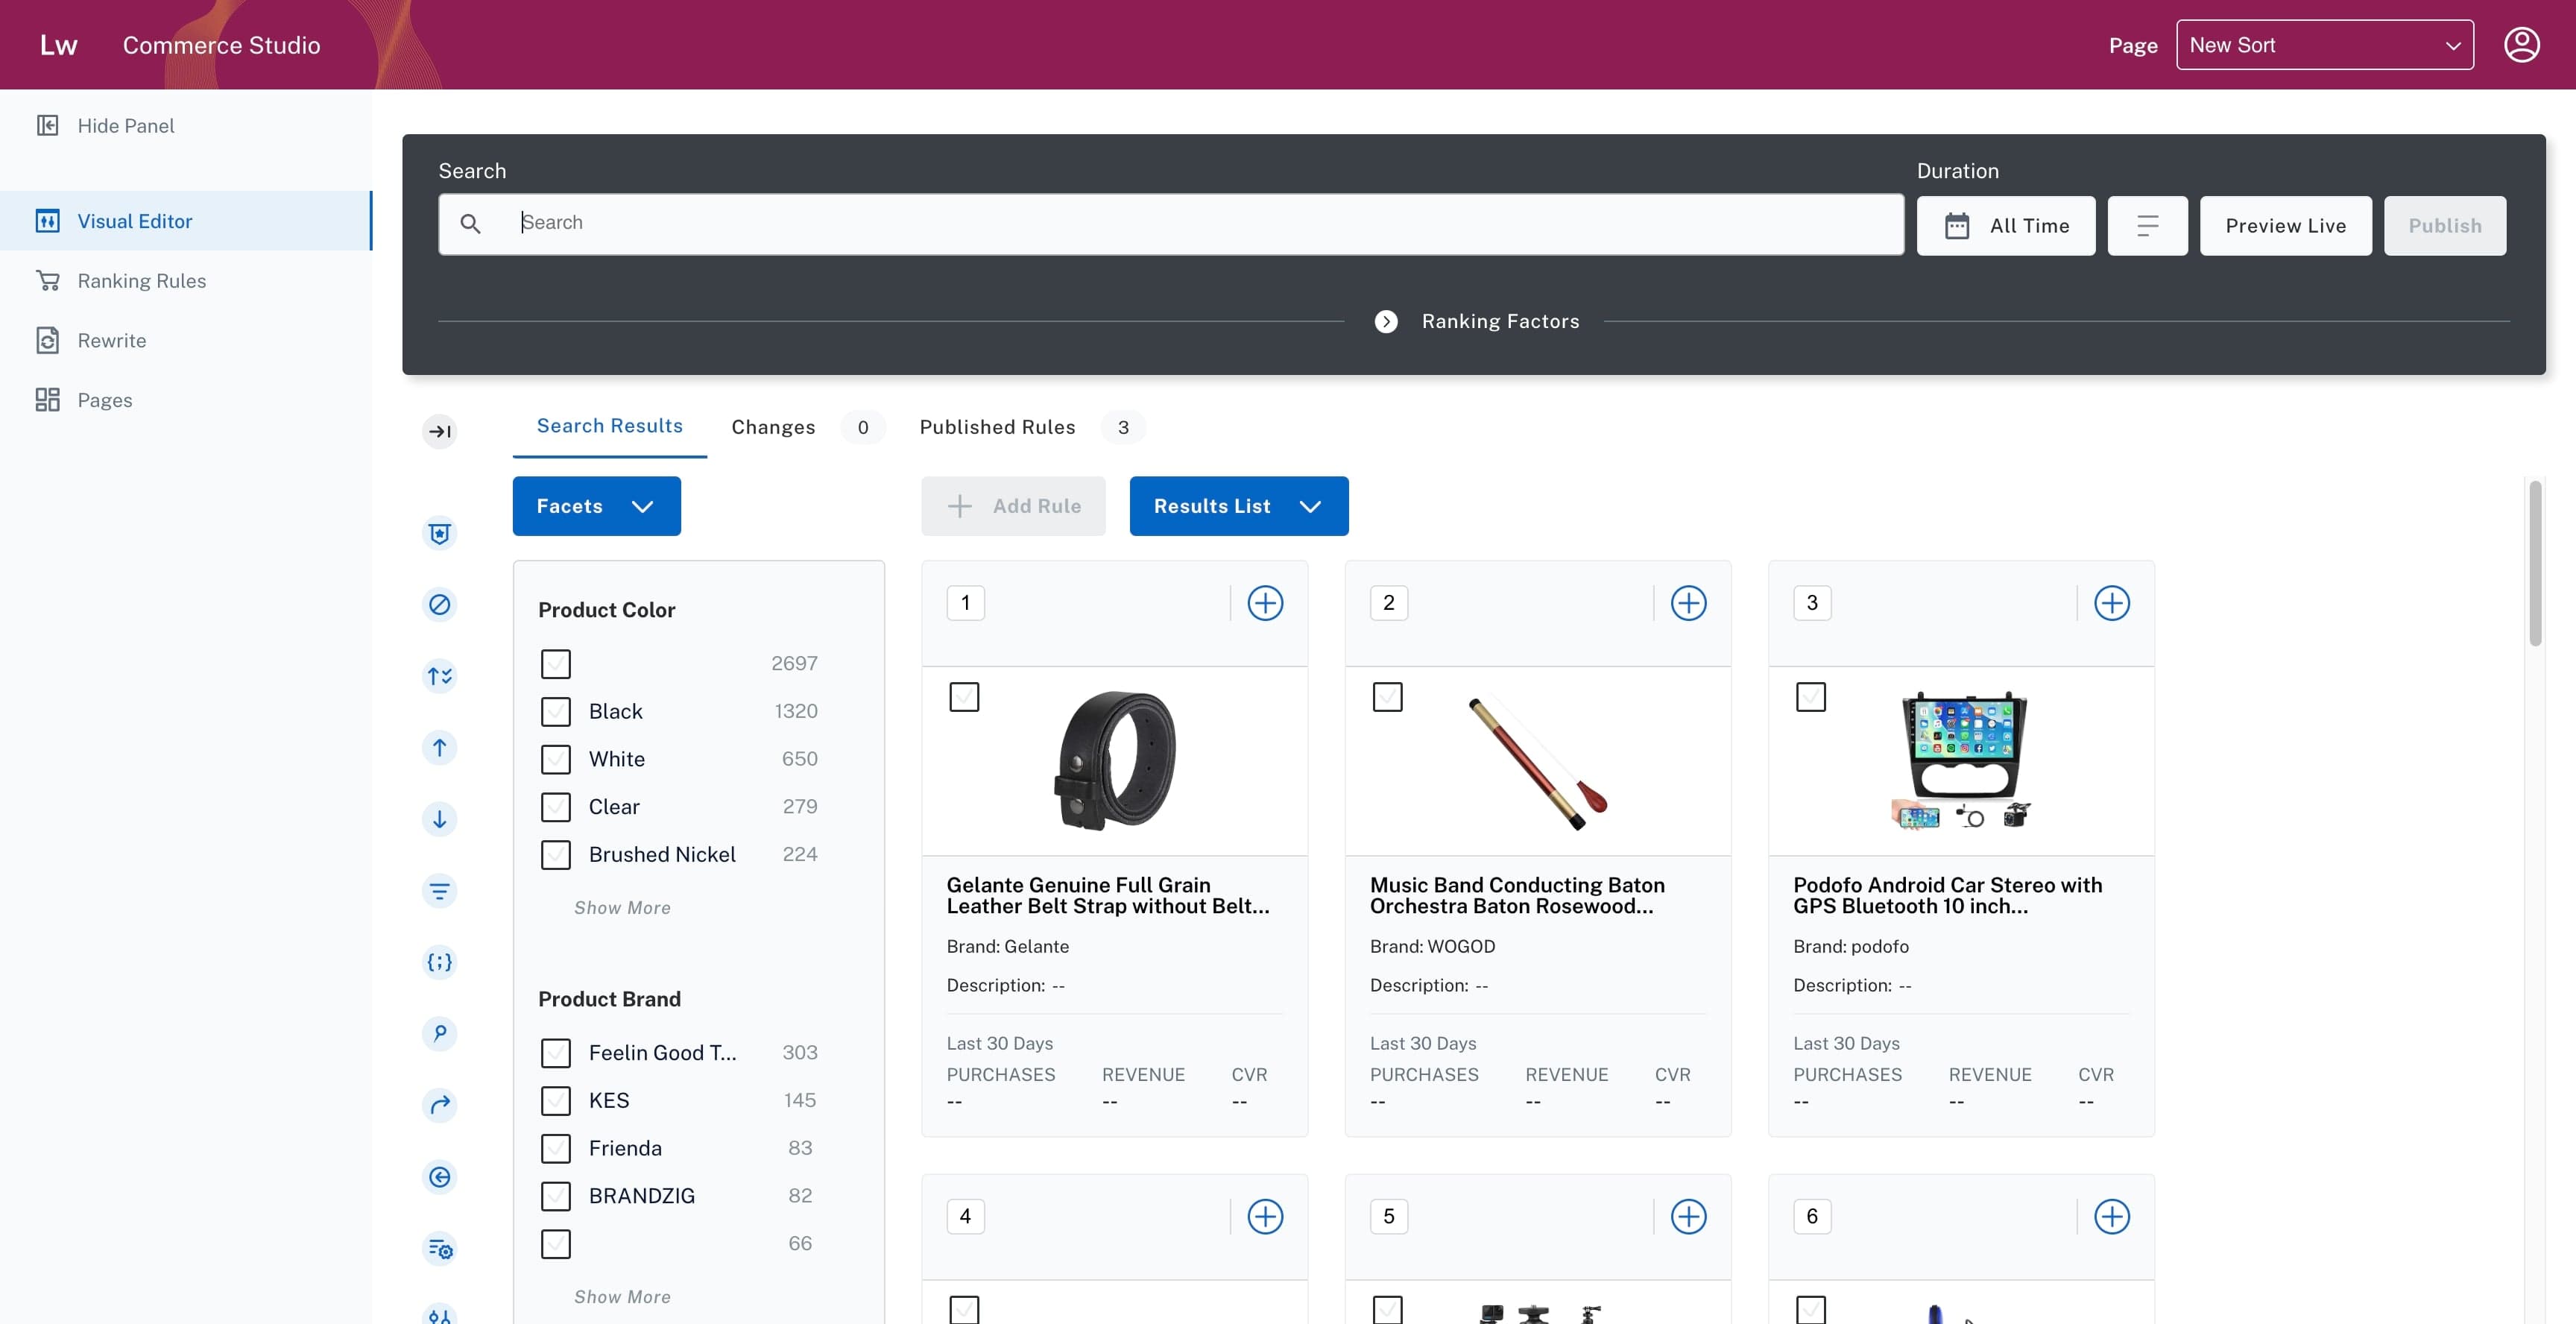Image resolution: width=2576 pixels, height=1324 pixels.
Task: Select the Conducting Baton product checkbox
Action: [1387, 697]
